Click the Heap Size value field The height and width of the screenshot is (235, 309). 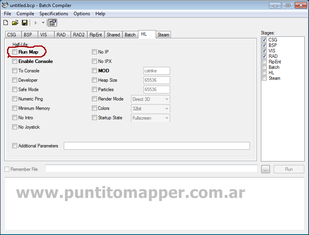coord(157,80)
